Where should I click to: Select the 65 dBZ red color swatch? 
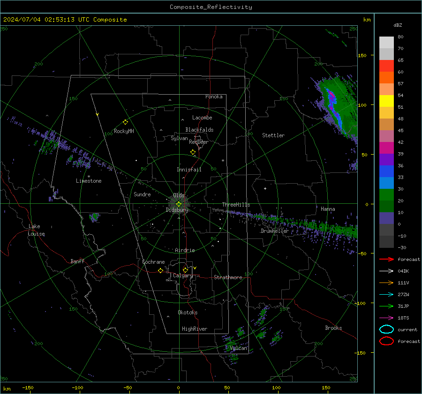(x=386, y=66)
